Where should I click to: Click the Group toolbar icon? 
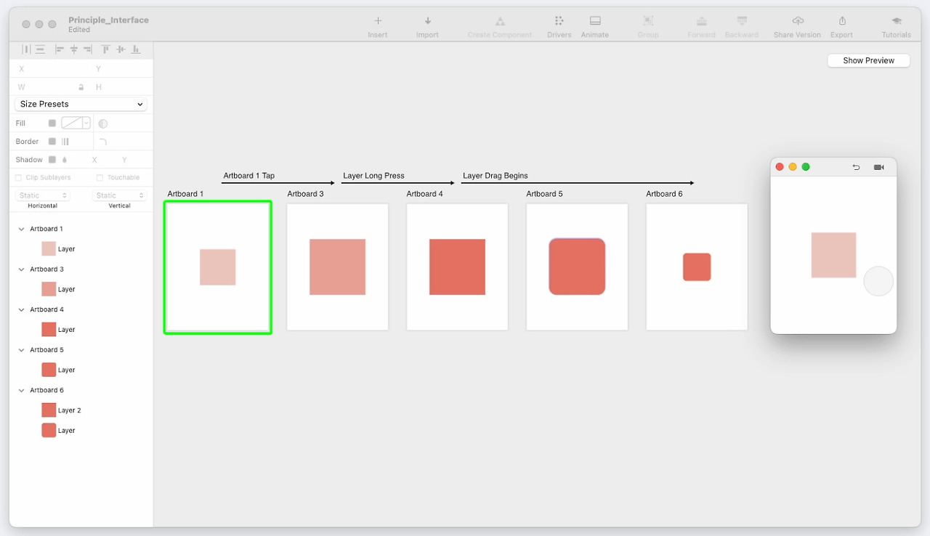pyautogui.click(x=648, y=21)
